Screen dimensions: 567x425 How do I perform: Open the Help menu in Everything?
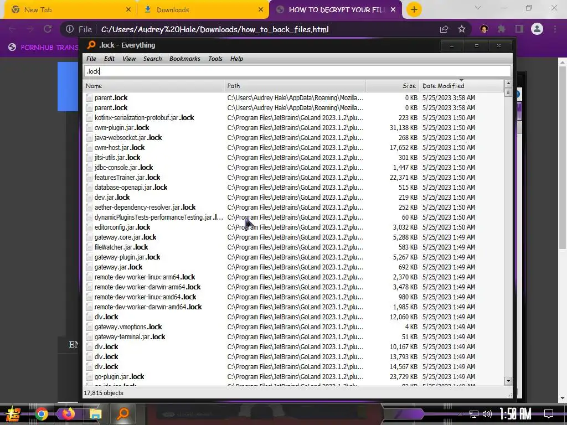pos(236,59)
